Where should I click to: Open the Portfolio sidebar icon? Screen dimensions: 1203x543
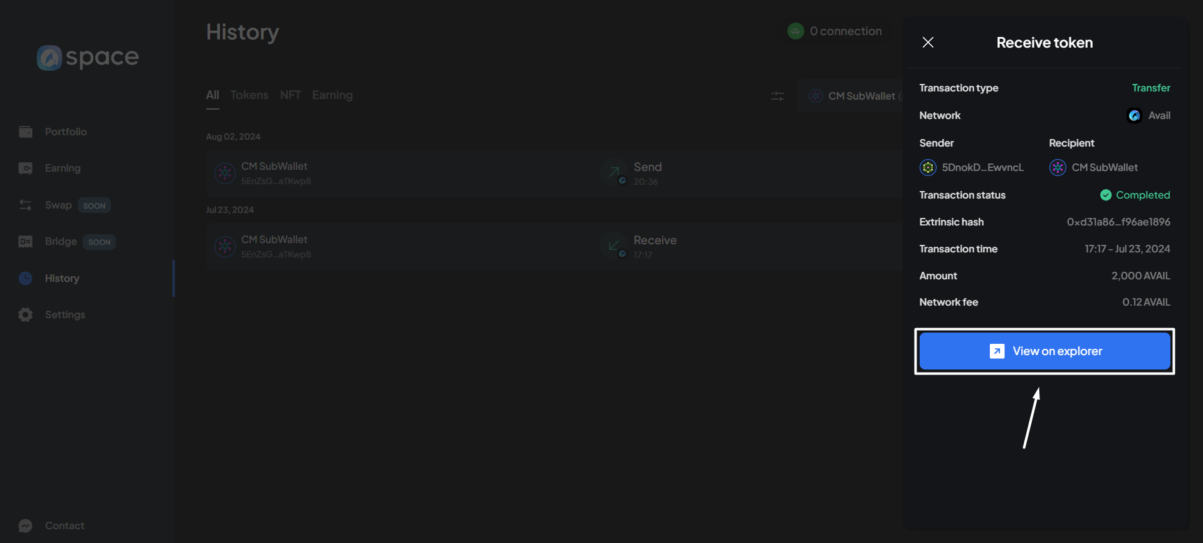click(x=26, y=132)
